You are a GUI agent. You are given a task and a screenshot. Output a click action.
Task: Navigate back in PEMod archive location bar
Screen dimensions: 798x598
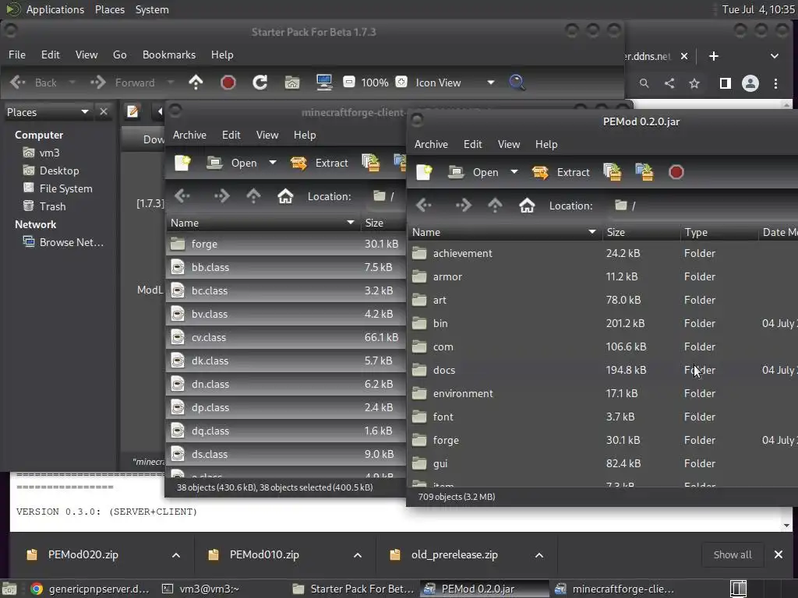[x=424, y=206]
